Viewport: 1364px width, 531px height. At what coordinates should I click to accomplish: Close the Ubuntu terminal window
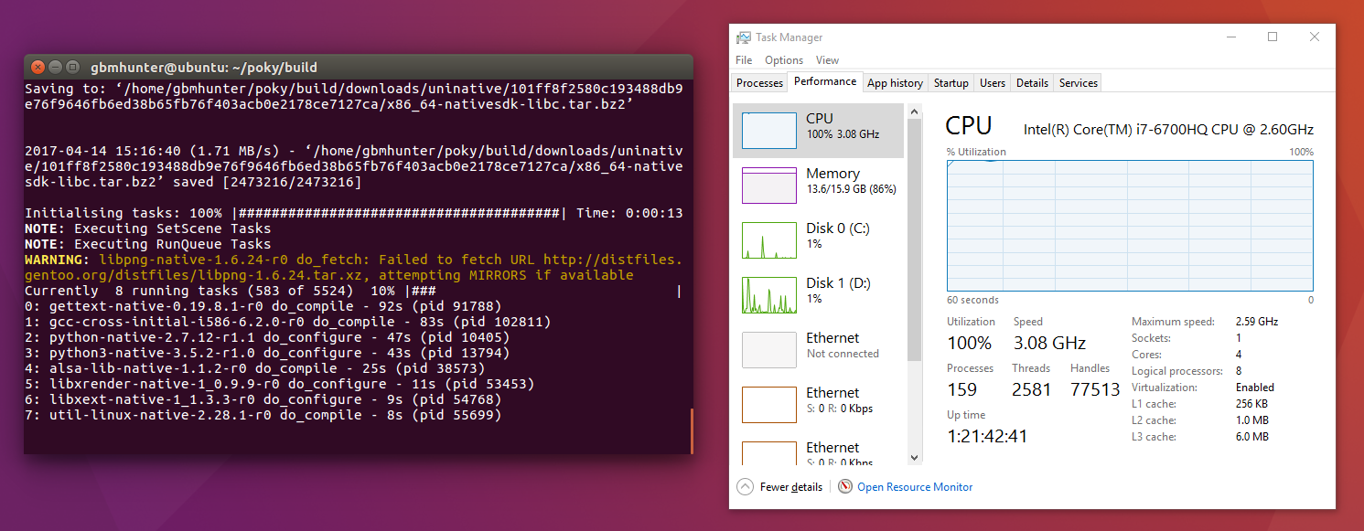[x=38, y=67]
